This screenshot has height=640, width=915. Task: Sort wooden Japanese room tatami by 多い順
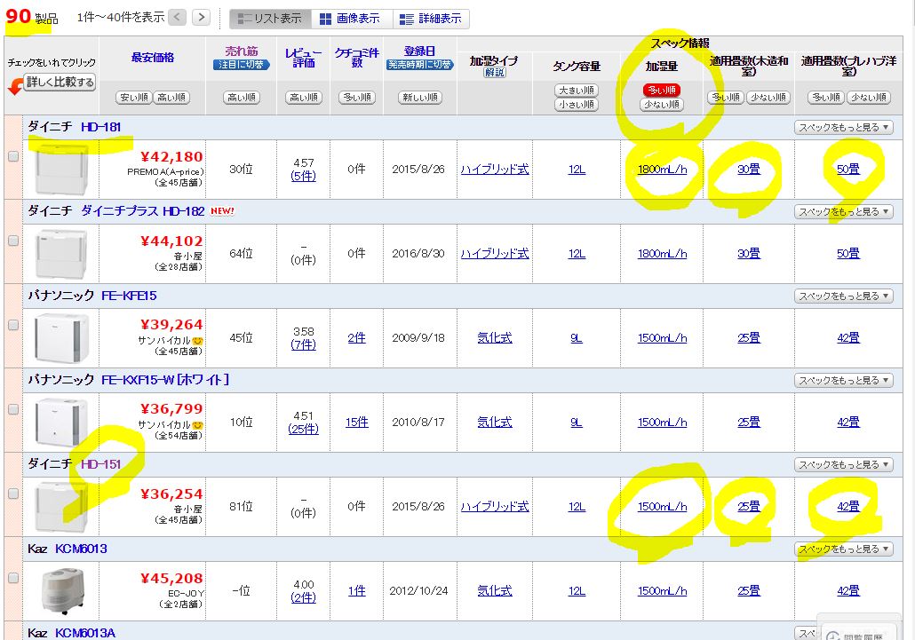pos(726,98)
